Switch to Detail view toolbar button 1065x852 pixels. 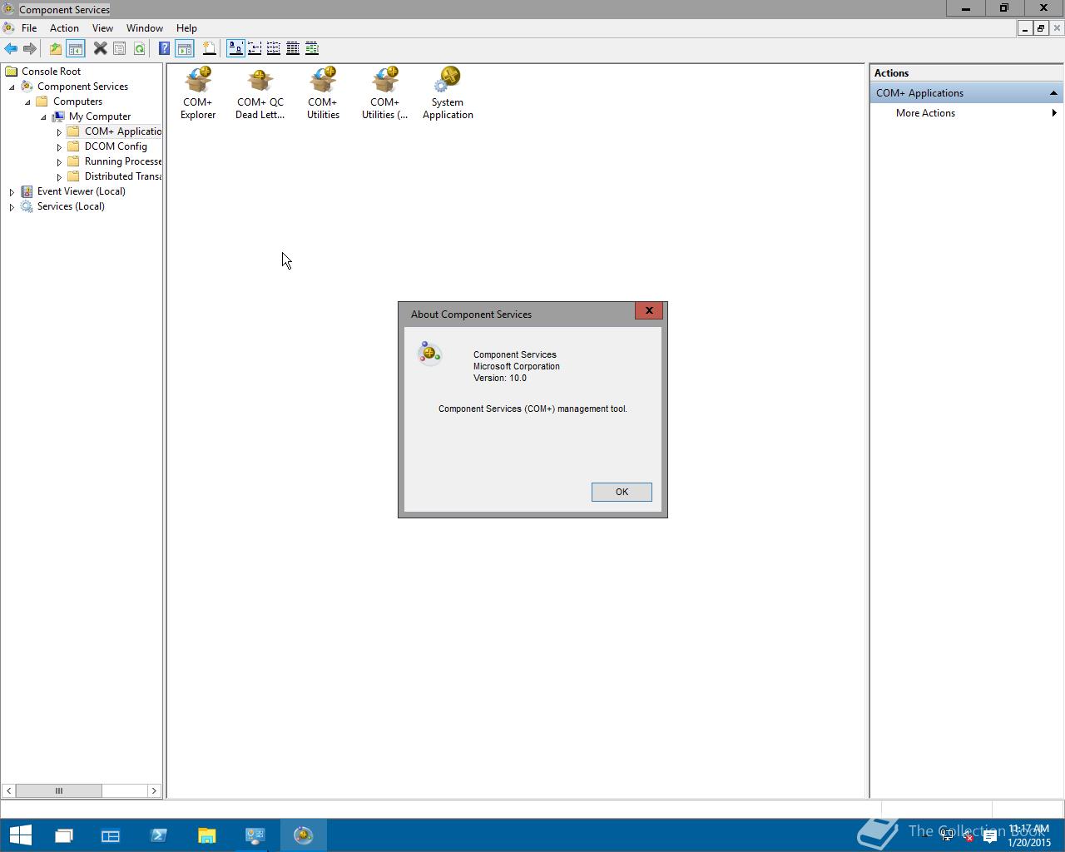(292, 48)
